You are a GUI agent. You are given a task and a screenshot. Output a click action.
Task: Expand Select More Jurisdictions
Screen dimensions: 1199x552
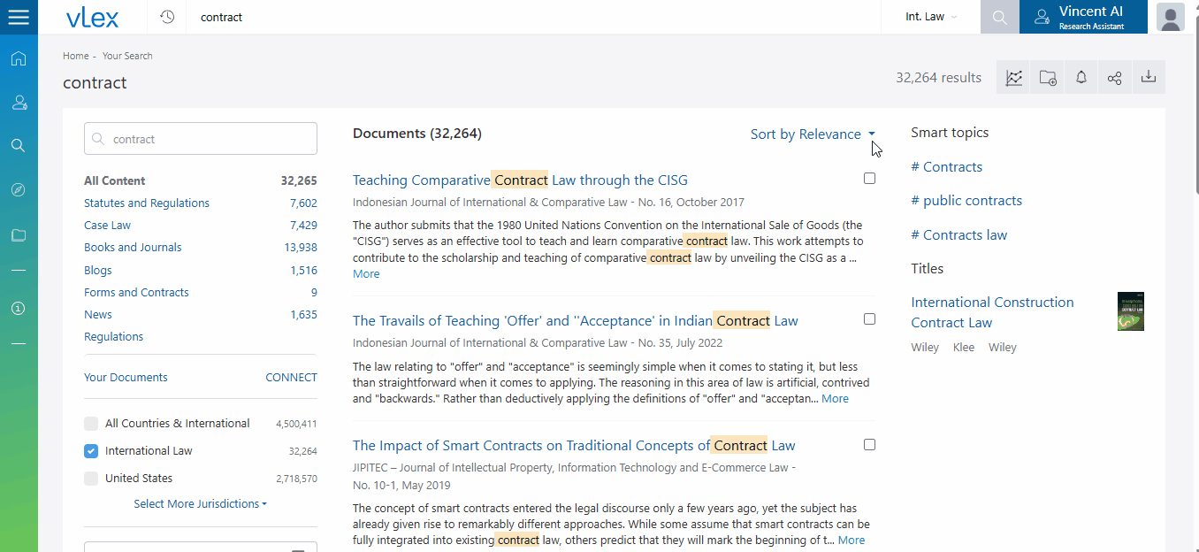pyautogui.click(x=200, y=504)
